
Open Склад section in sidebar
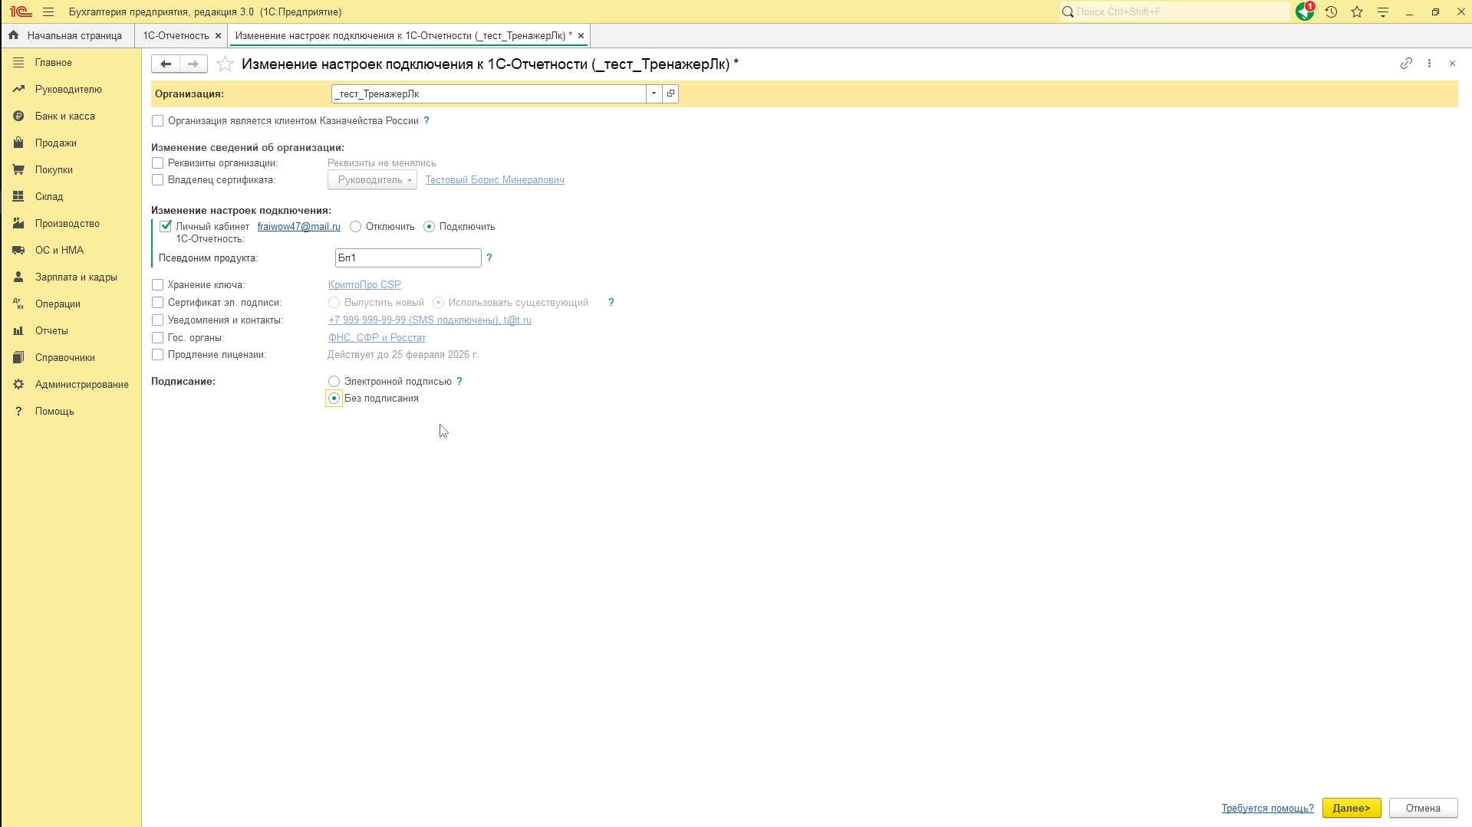coord(71,197)
